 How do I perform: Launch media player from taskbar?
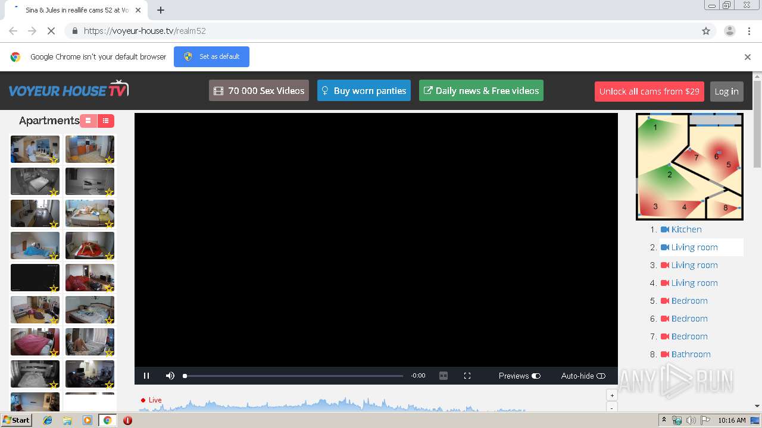(88, 420)
